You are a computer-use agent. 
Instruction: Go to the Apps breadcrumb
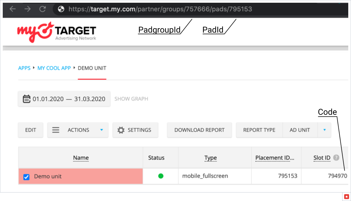point(24,68)
